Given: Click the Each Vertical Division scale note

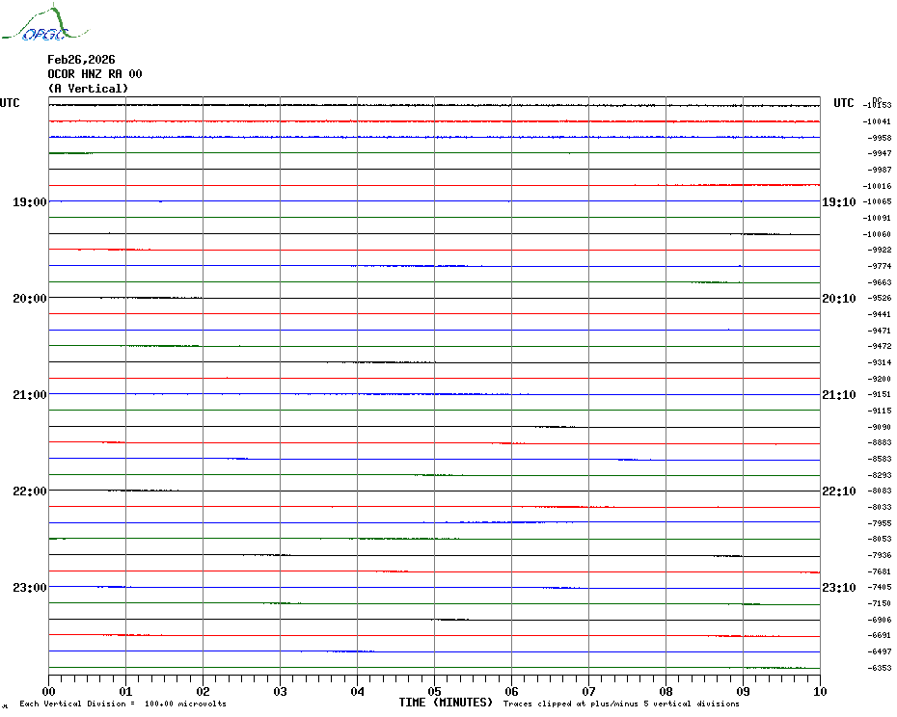Looking at the screenshot, I should pyautogui.click(x=122, y=704).
